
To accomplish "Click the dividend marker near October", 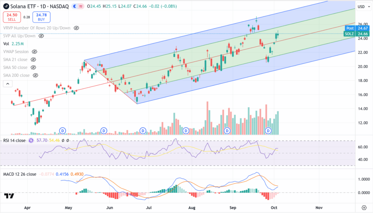I will [x=268, y=131].
